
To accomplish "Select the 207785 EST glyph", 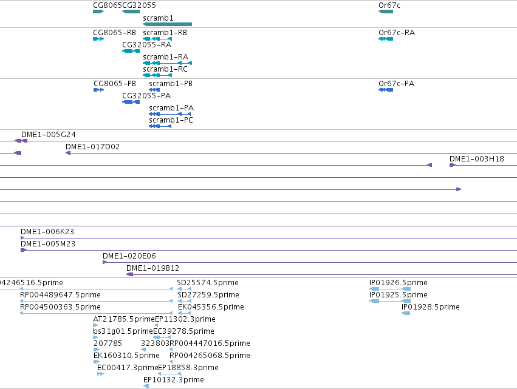I will pyautogui.click(x=97, y=350).
